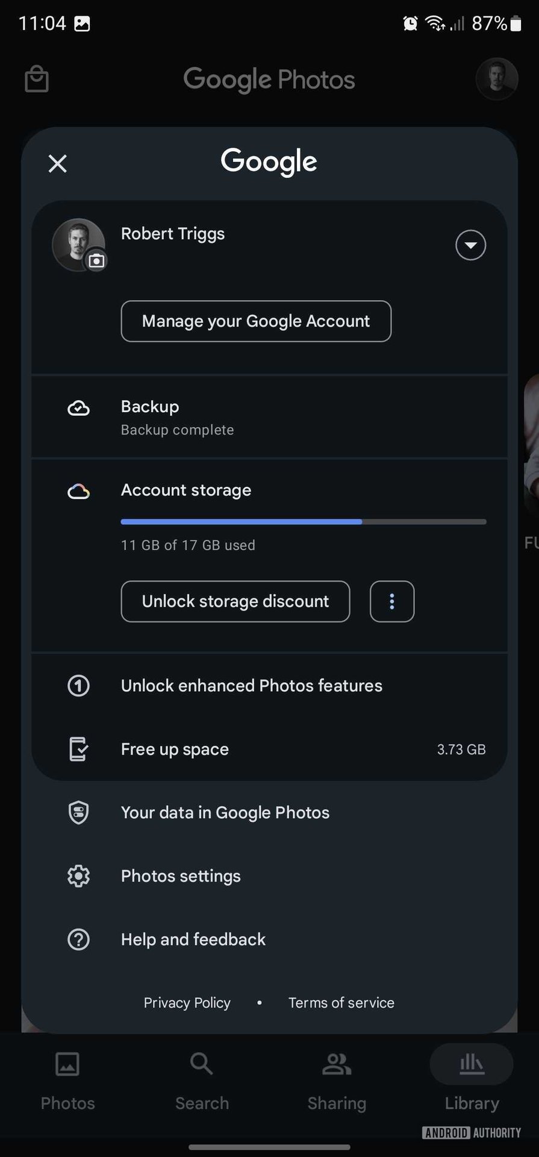Click Manage your Google Account button

[256, 321]
